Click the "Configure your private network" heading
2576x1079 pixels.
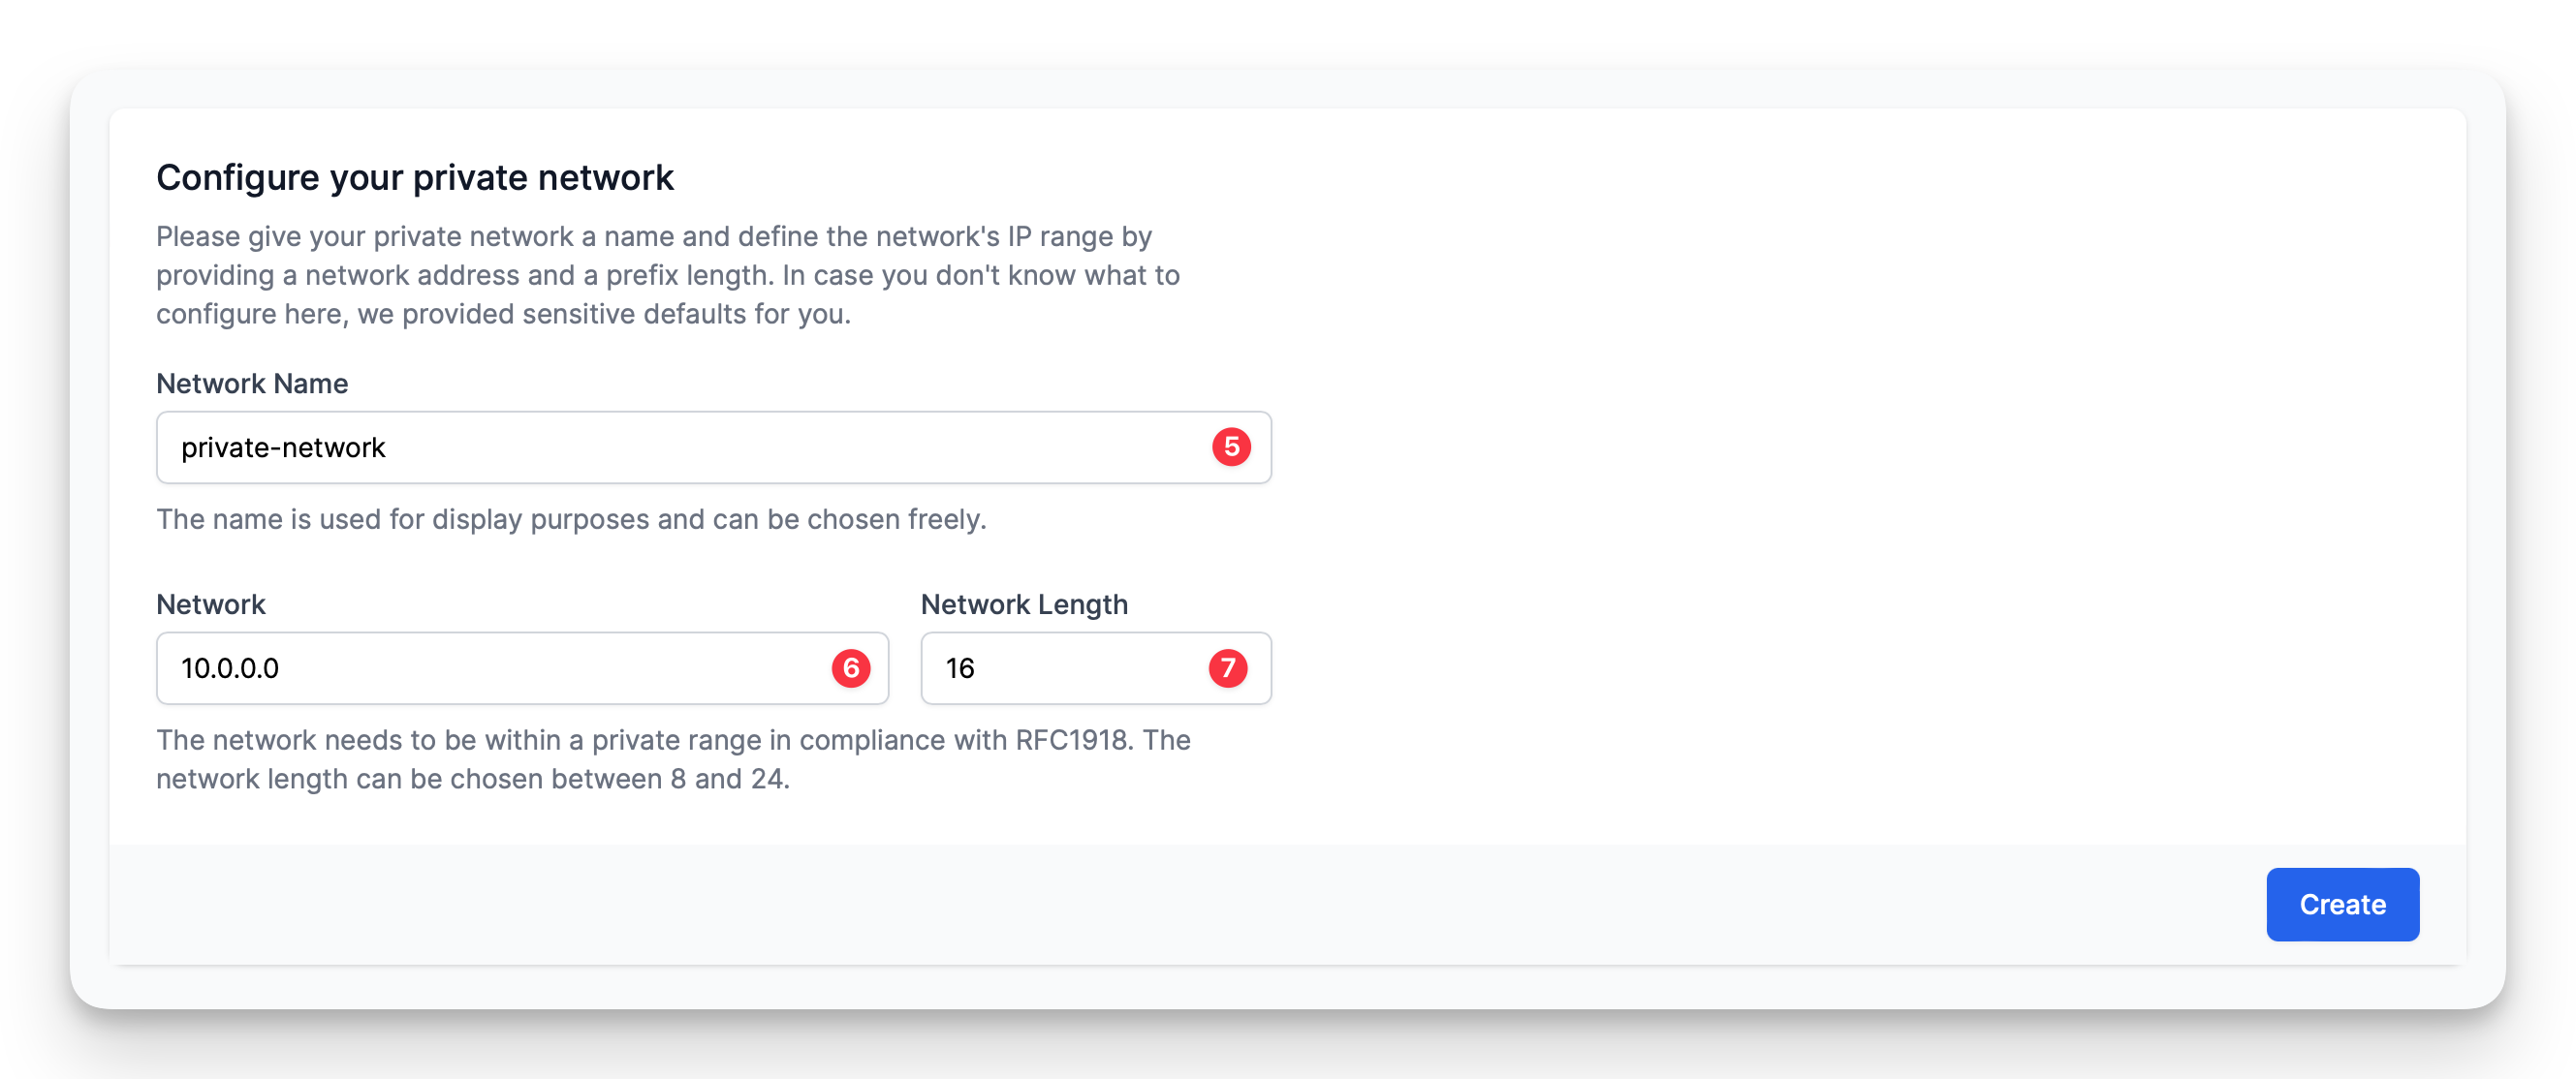coord(415,178)
